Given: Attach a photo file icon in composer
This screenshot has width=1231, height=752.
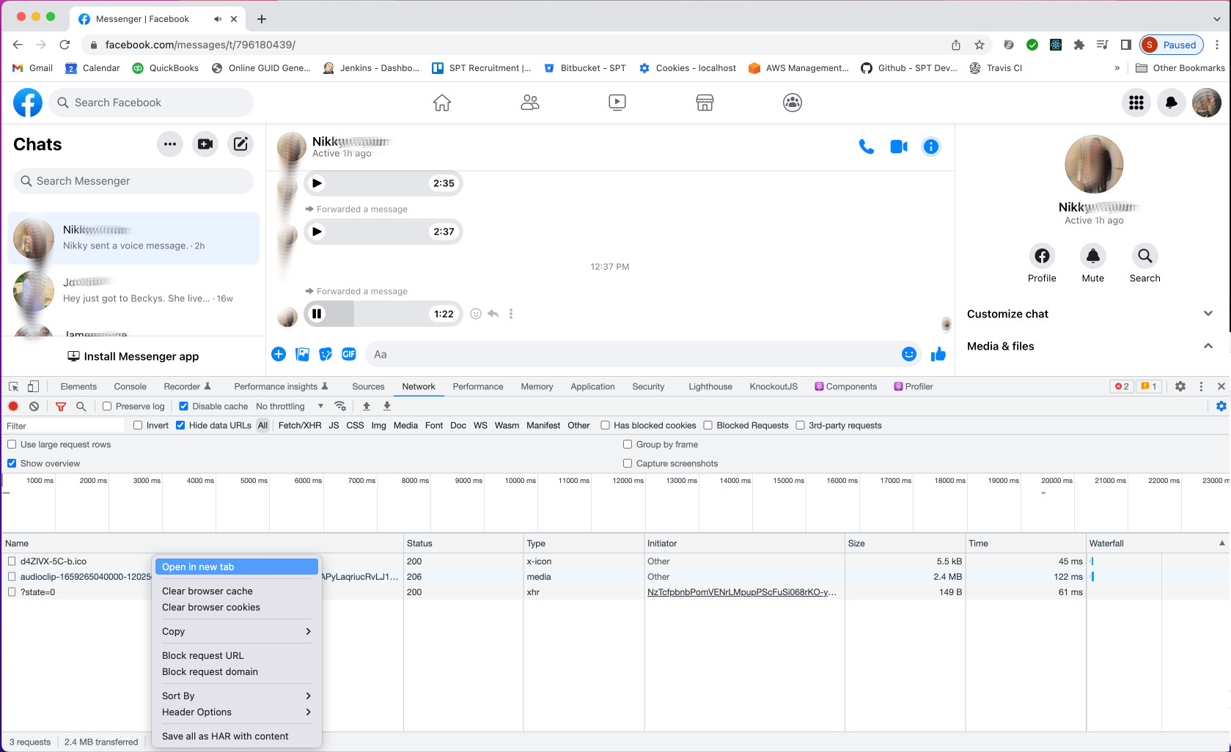Looking at the screenshot, I should (x=302, y=354).
